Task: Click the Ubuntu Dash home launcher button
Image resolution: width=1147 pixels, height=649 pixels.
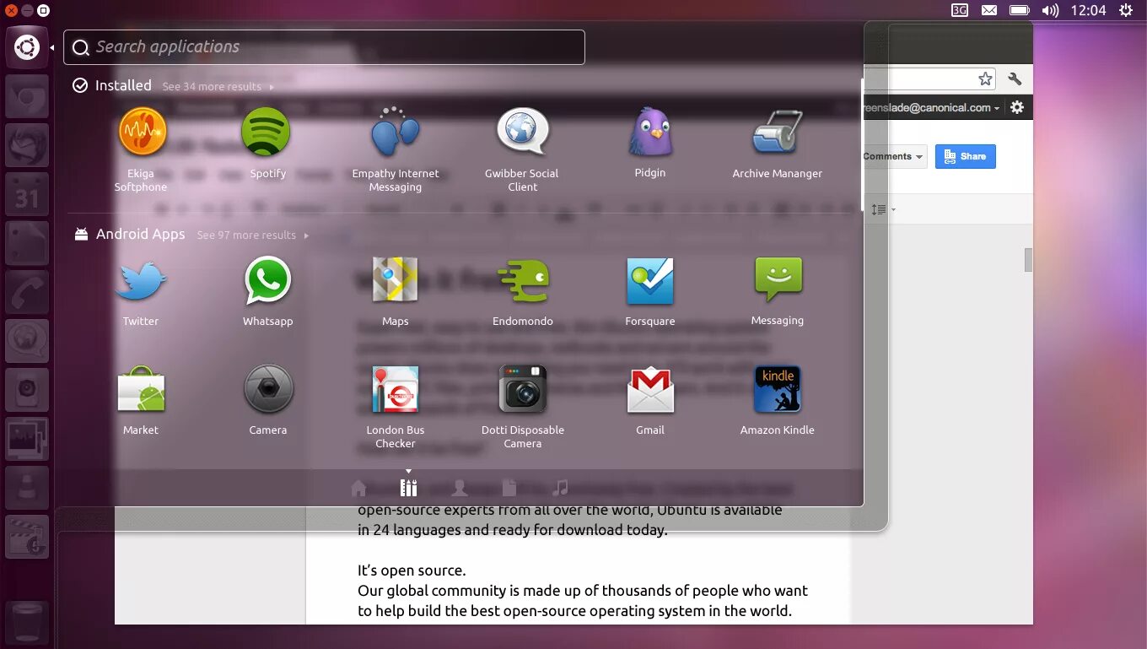Action: click(27, 47)
